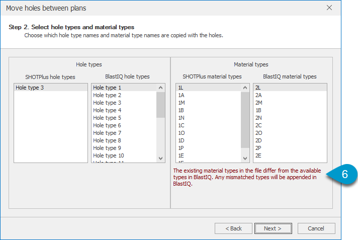
Task: Select material type 1L in SHOTPlus list
Action: coord(209,88)
